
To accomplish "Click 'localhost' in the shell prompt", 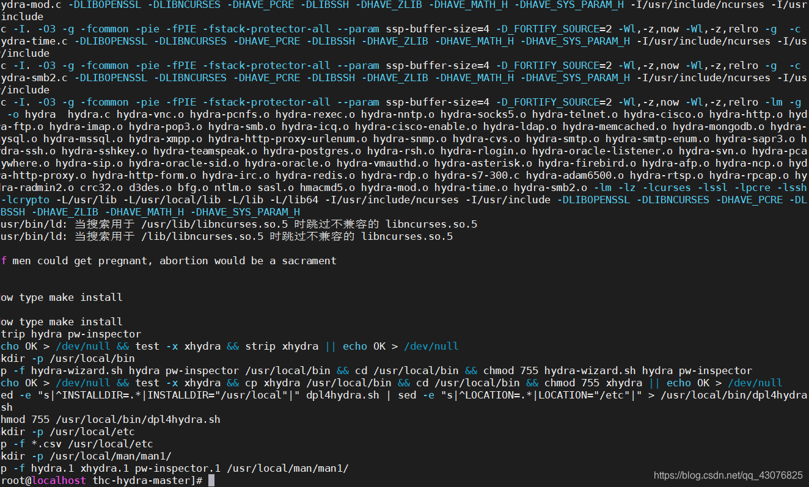I will pos(59,481).
